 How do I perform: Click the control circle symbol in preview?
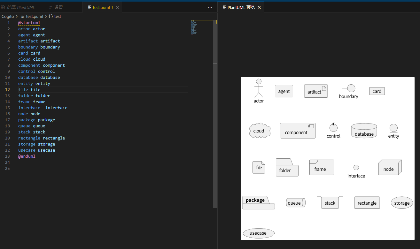click(333, 127)
